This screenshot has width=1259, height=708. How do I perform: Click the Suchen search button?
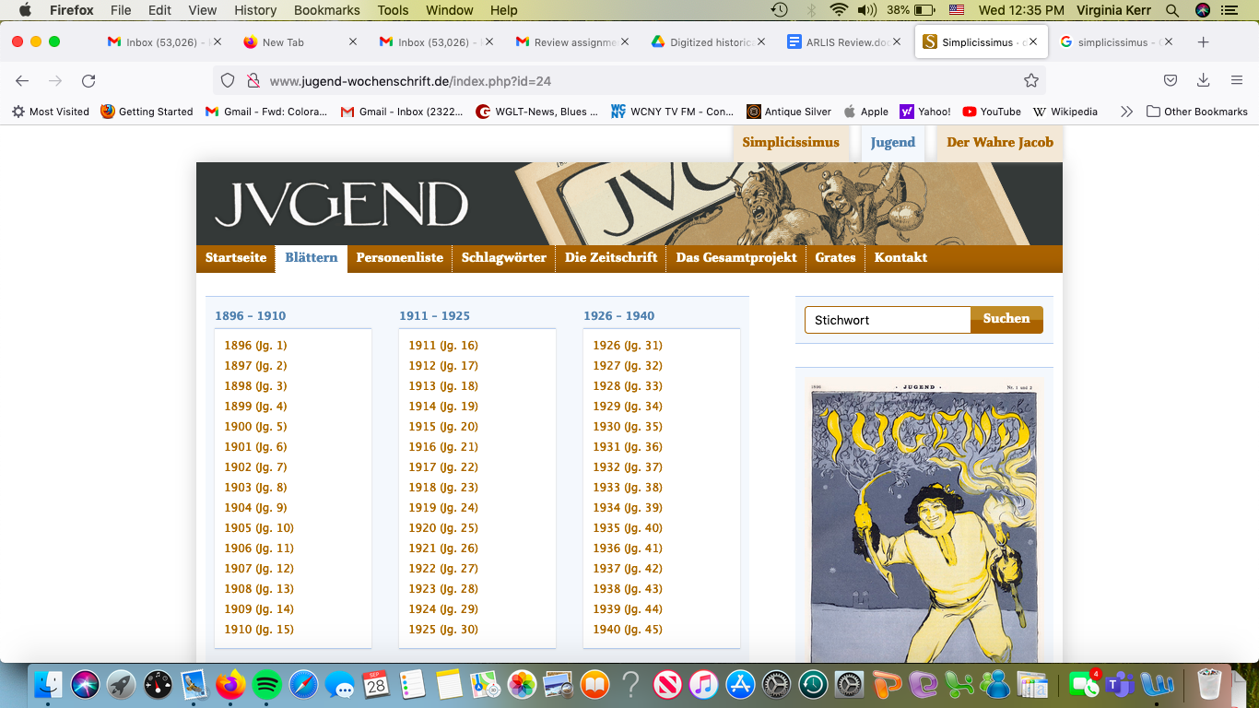click(1006, 319)
